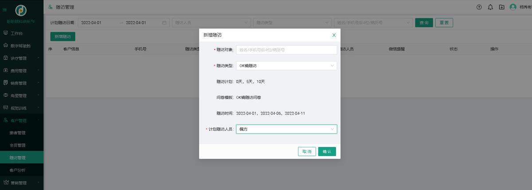Image resolution: width=532 pixels, height=190 pixels.
Task: Open the 随访类型 dropdown in the dialog
Action: click(x=286, y=66)
